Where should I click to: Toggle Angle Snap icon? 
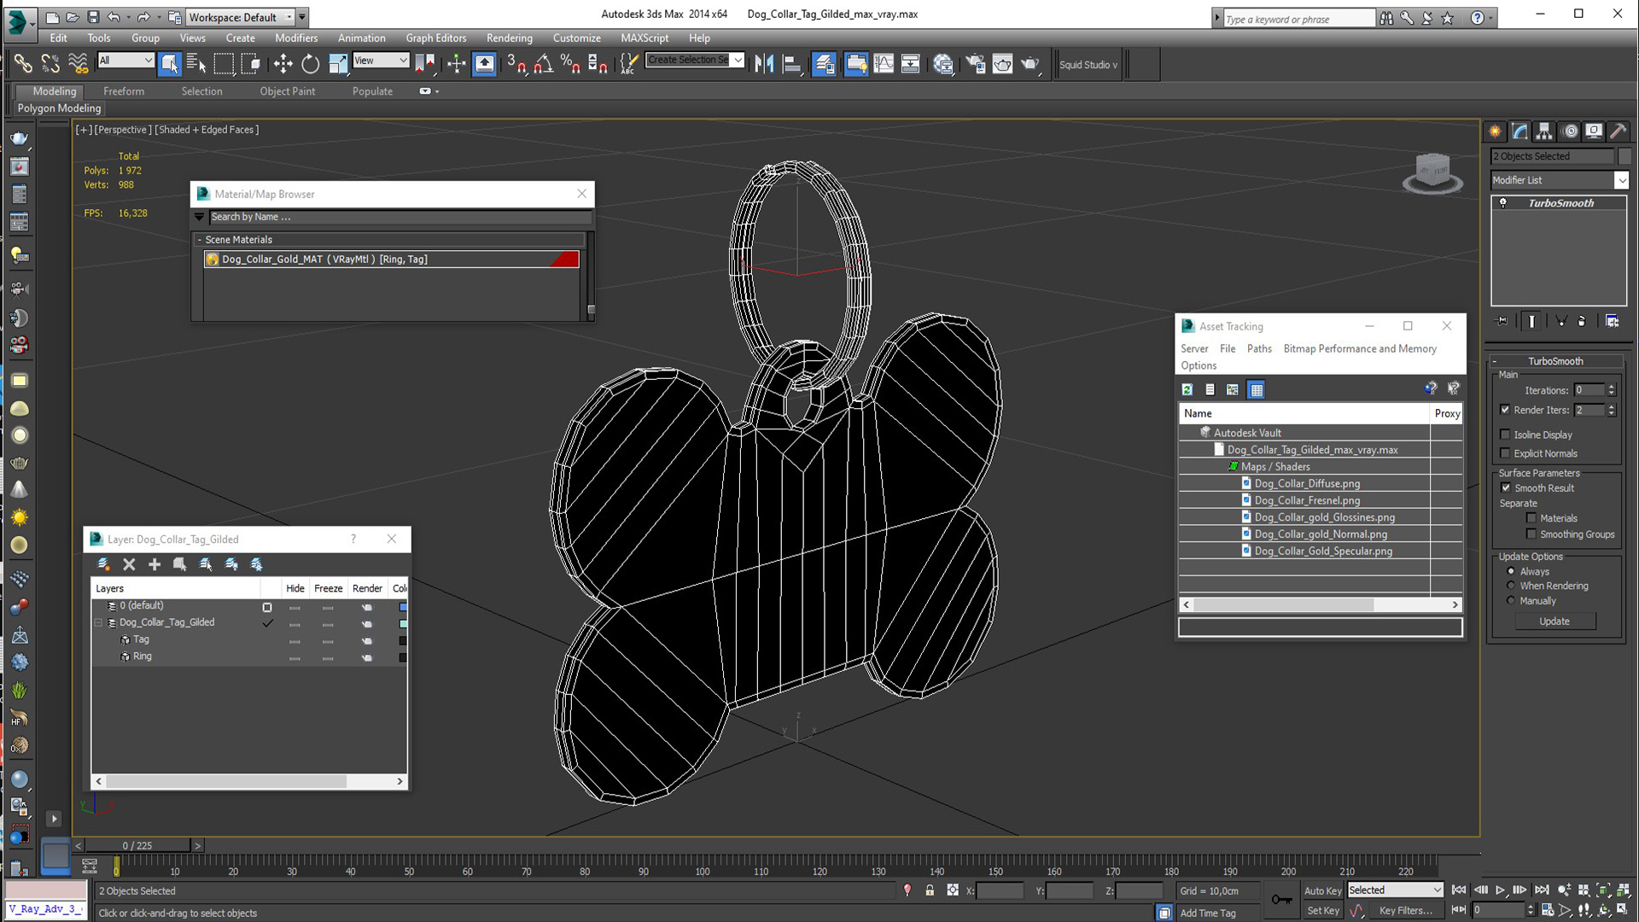543,64
